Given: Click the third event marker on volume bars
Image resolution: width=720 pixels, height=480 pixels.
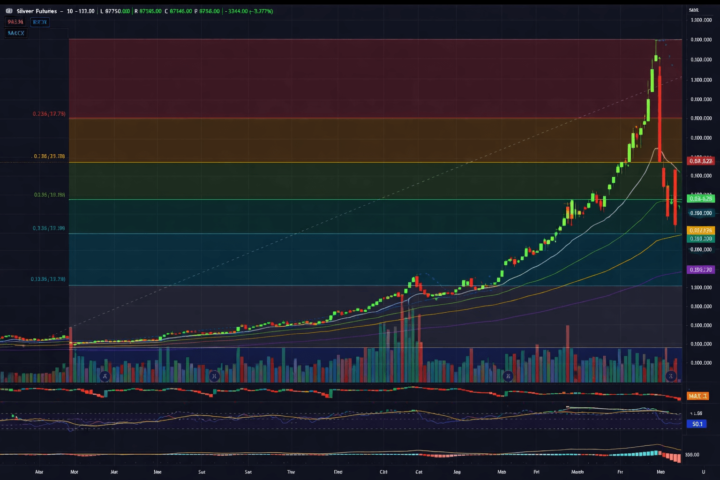Looking at the screenshot, I should point(507,376).
